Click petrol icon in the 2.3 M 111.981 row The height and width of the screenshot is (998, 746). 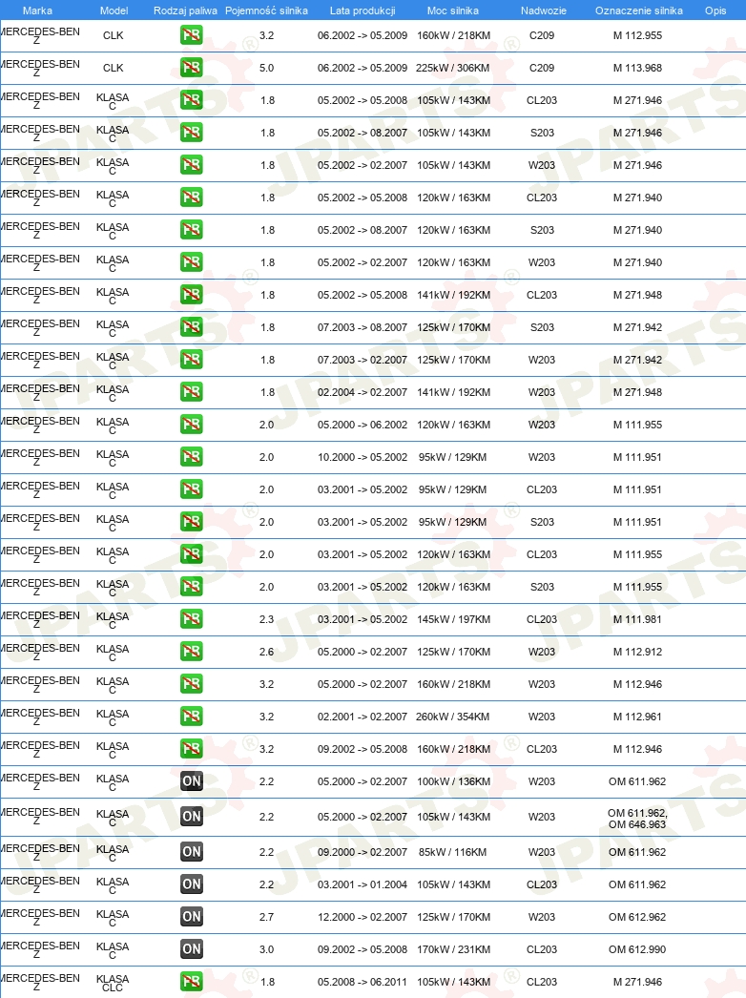click(x=191, y=619)
